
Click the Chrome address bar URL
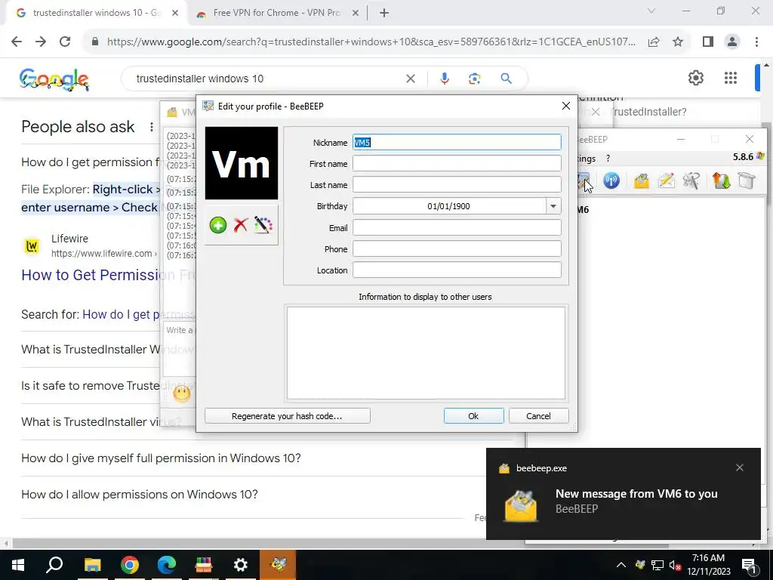371,42
